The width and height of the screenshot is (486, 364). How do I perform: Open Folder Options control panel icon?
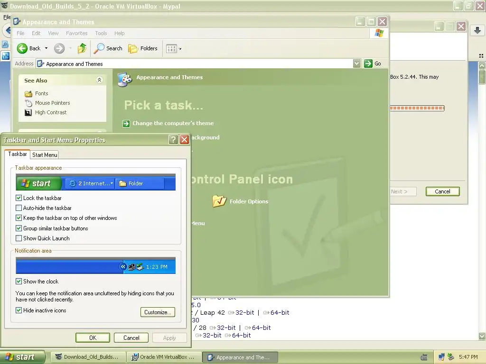240,201
